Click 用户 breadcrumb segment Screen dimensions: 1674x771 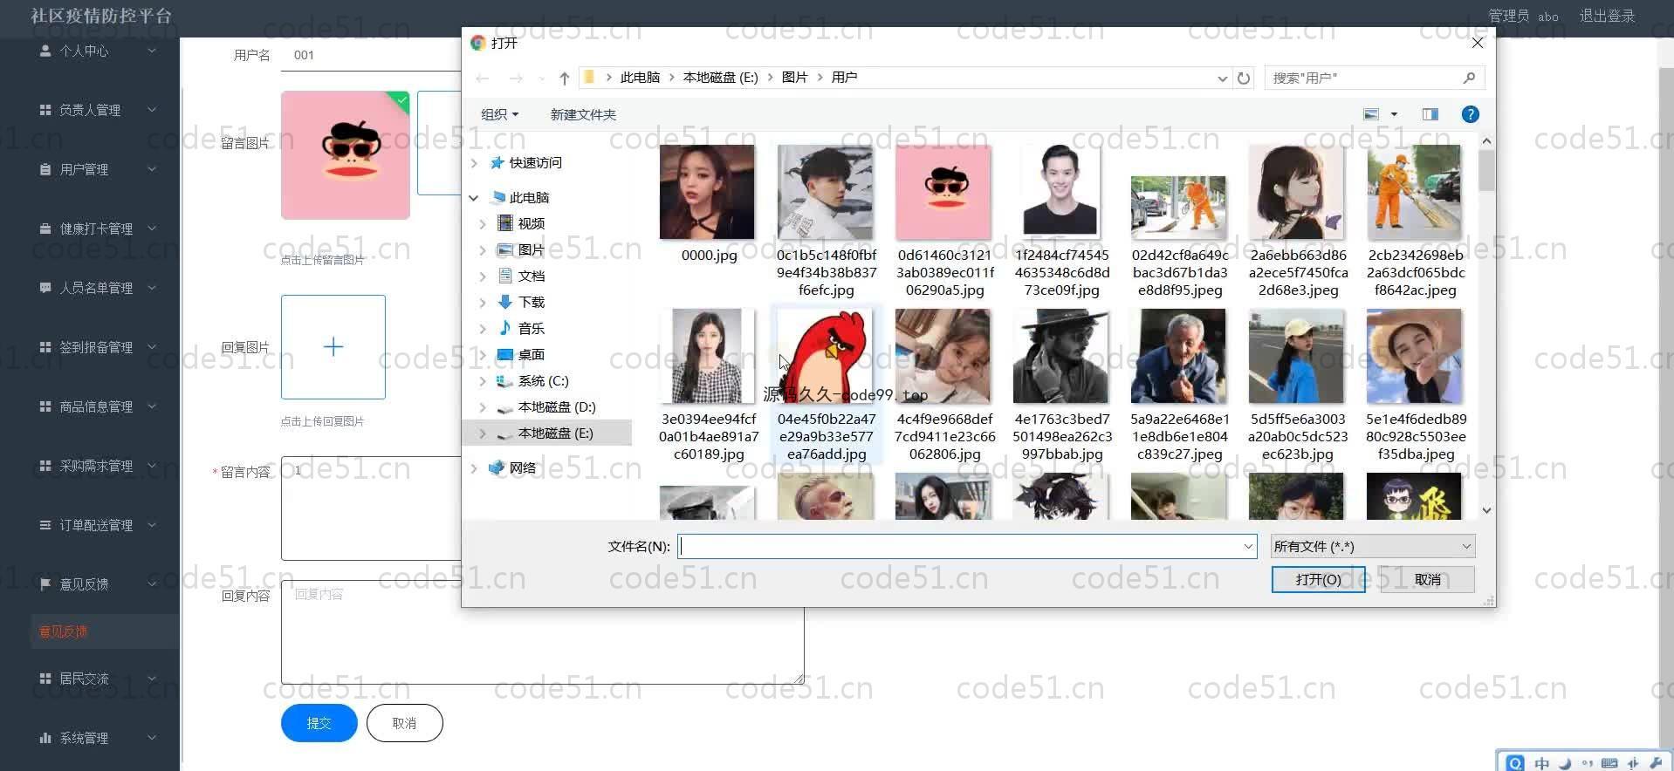(844, 78)
